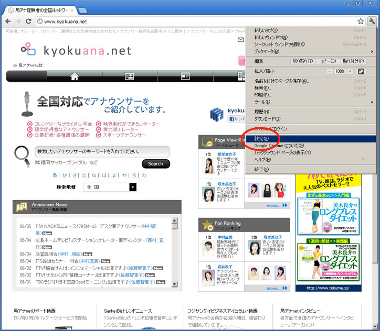Image resolution: width=380 pixels, height=331 pixels.
Task: Zoom out with the minus button
Action: (x=329, y=71)
